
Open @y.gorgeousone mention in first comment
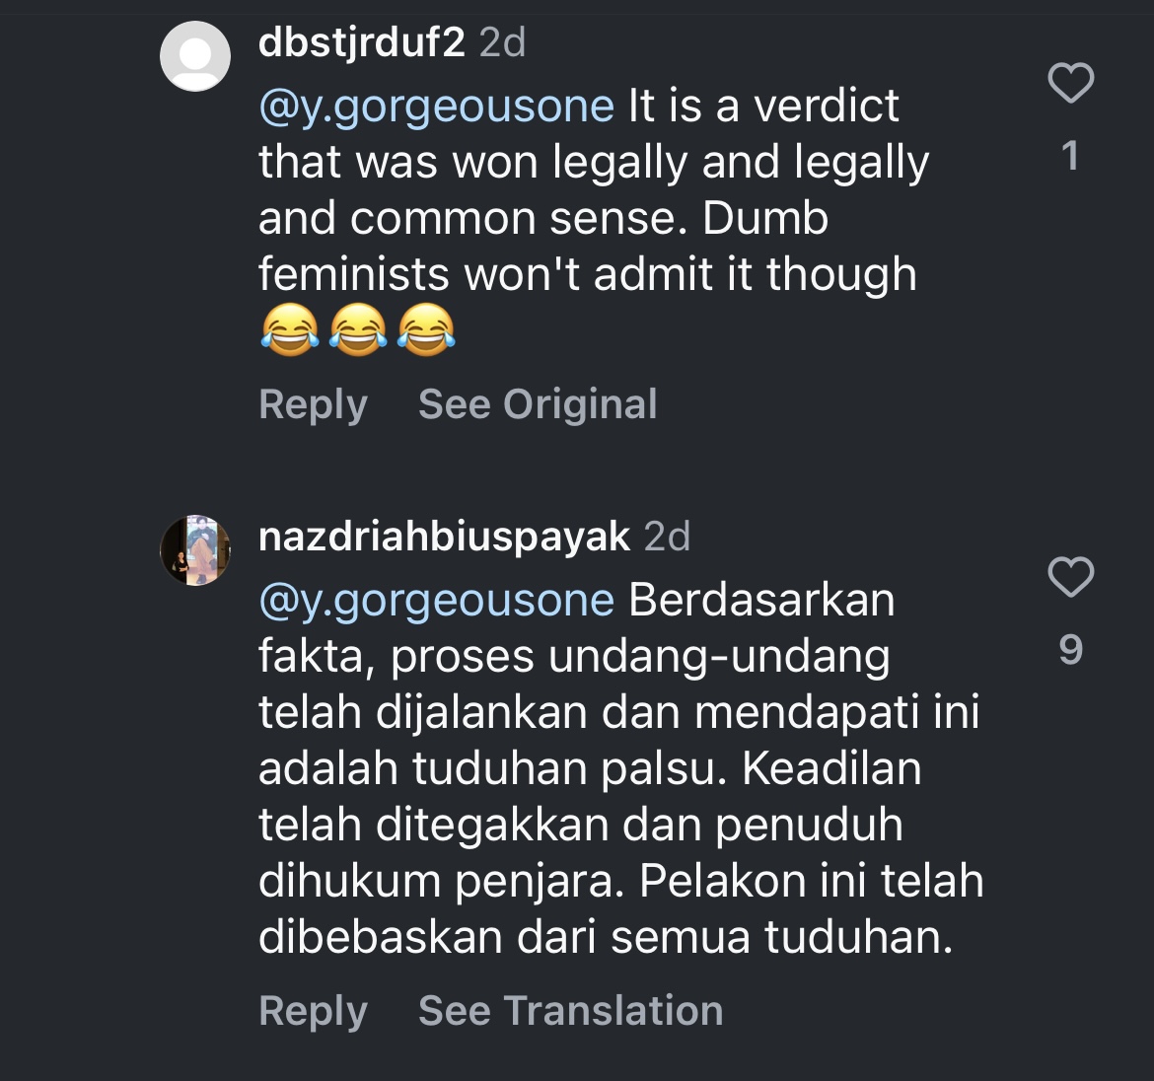tap(436, 107)
